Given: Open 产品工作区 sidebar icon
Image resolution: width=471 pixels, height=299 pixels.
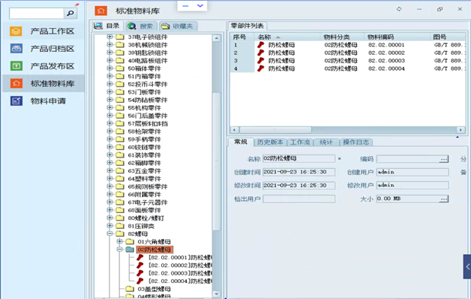Looking at the screenshot, I should click(16, 31).
